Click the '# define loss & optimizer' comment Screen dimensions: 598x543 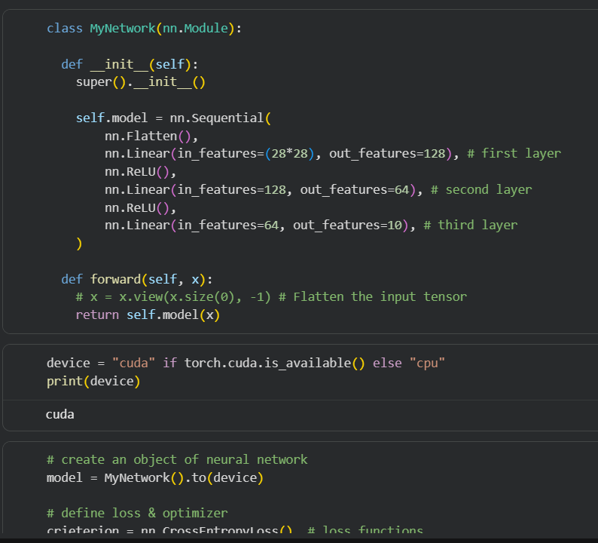point(137,513)
